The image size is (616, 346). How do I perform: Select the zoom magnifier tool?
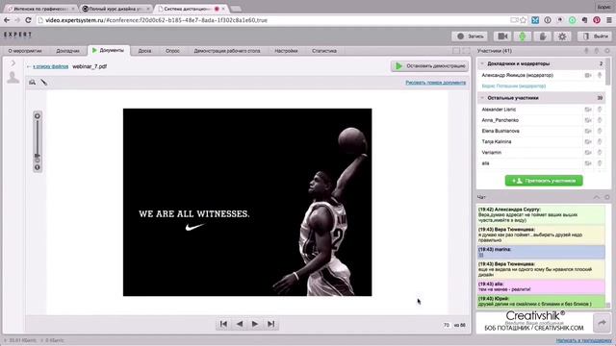pyautogui.click(x=32, y=82)
